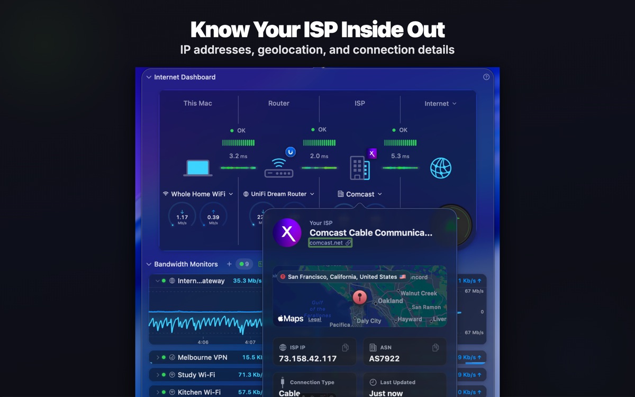This screenshot has height=397, width=635.
Task: Open the Comcast ISP dropdown
Action: click(360, 194)
